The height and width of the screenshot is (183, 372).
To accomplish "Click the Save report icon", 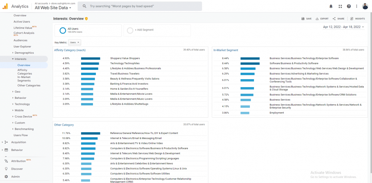I will pyautogui.click(x=303, y=19).
